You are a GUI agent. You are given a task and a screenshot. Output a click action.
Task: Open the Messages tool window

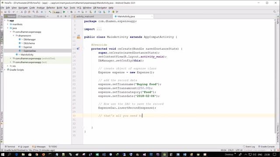[39, 147]
